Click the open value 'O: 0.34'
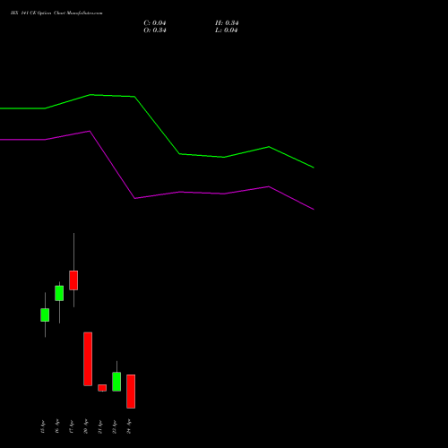The image size is (448, 448). [x=155, y=30]
